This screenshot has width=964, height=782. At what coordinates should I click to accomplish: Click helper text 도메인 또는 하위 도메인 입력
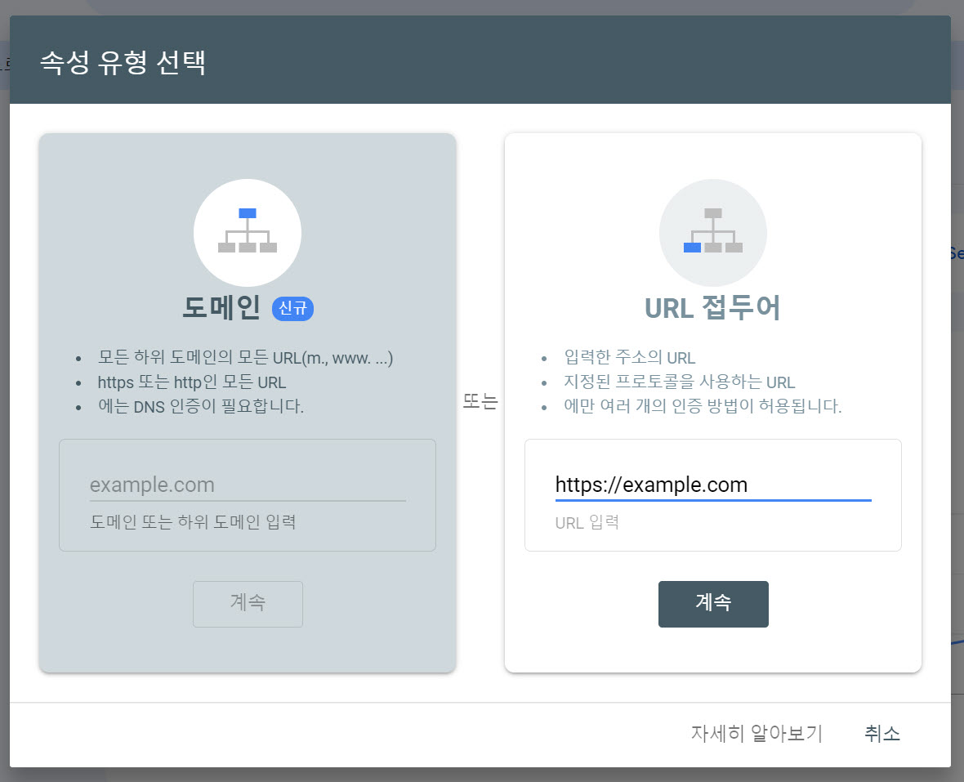tap(193, 522)
